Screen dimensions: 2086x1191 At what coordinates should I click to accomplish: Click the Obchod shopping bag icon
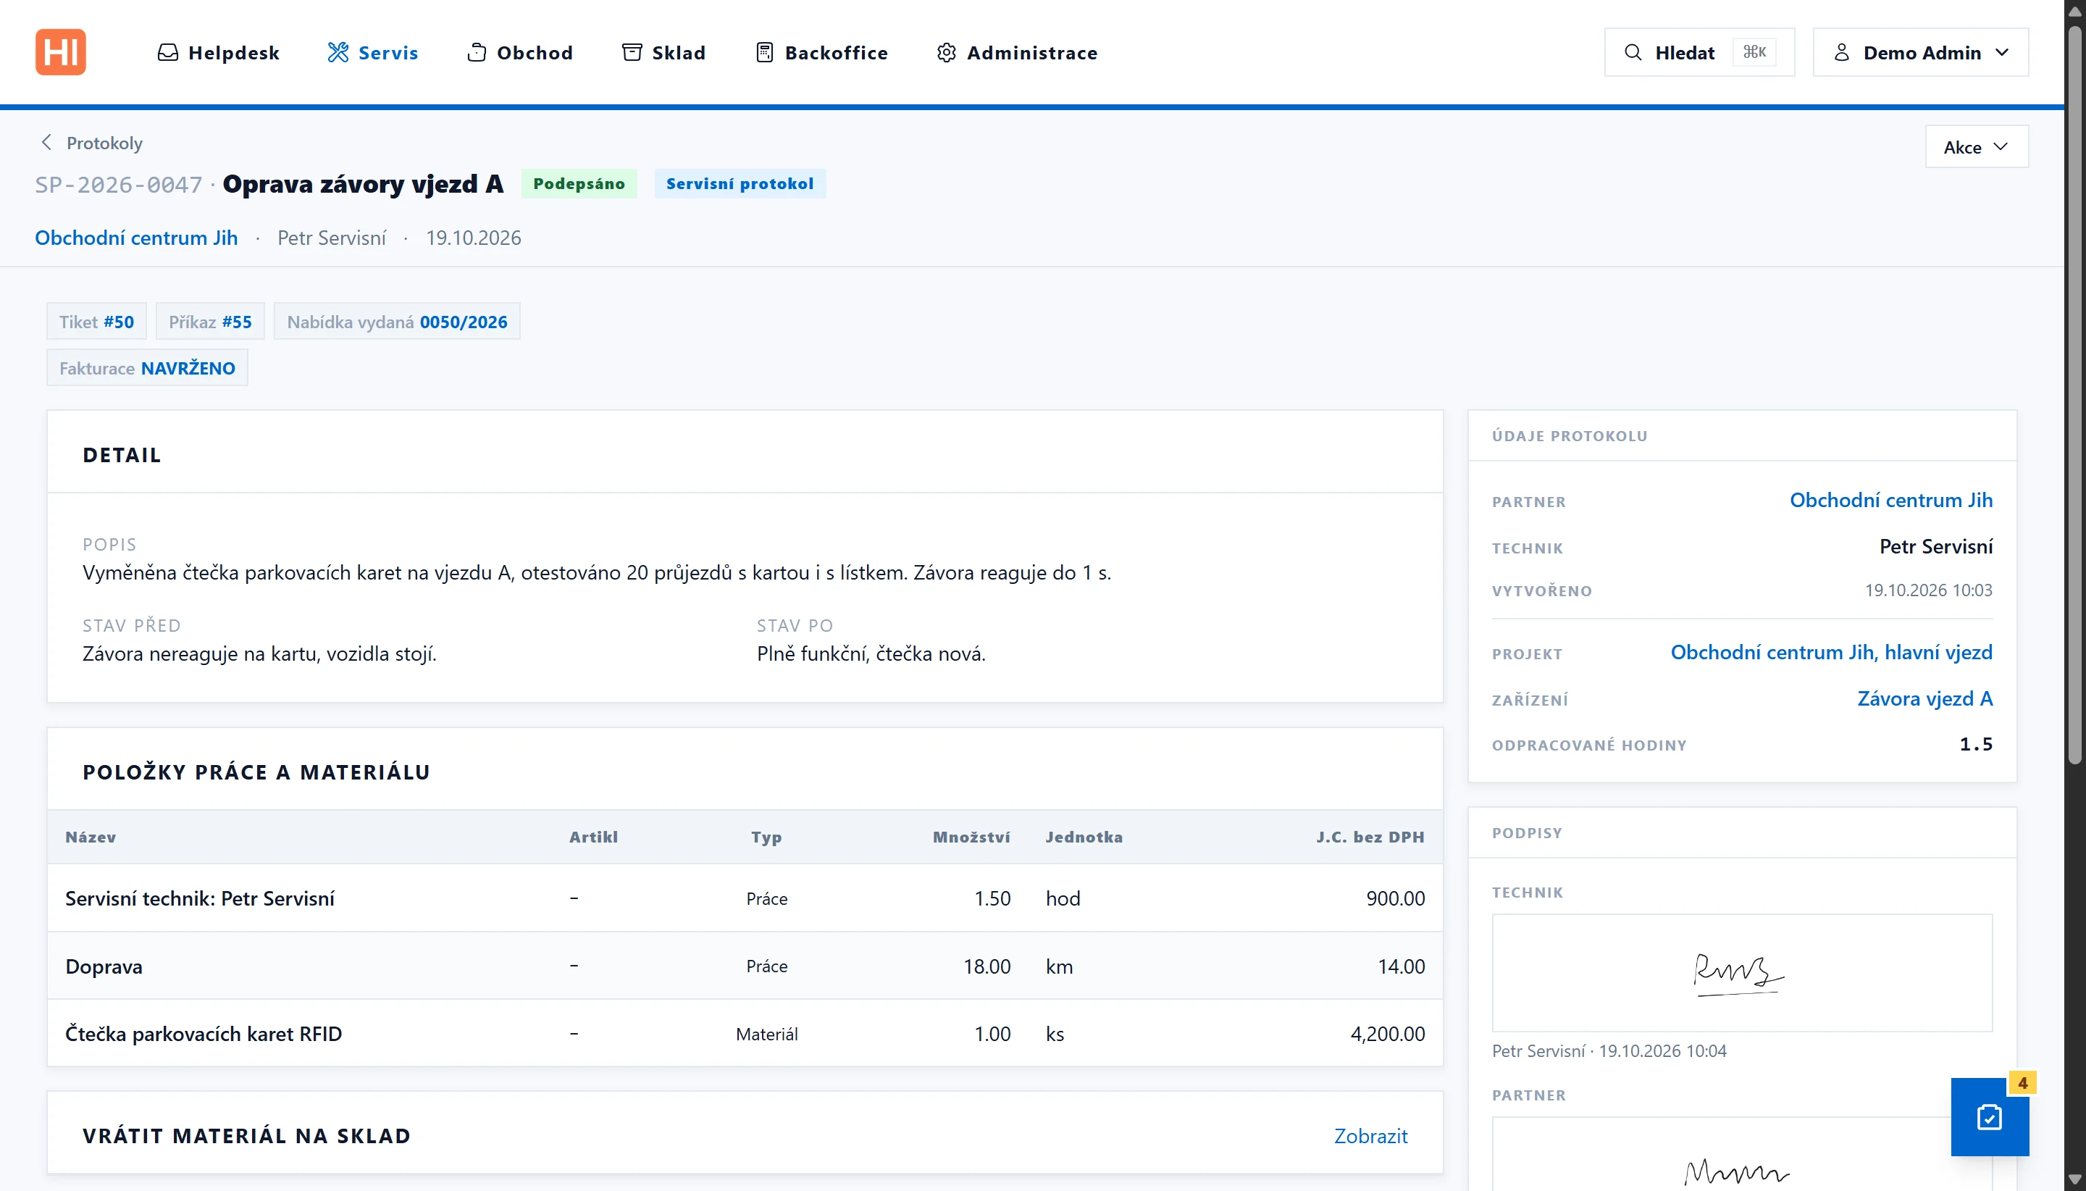tap(477, 52)
